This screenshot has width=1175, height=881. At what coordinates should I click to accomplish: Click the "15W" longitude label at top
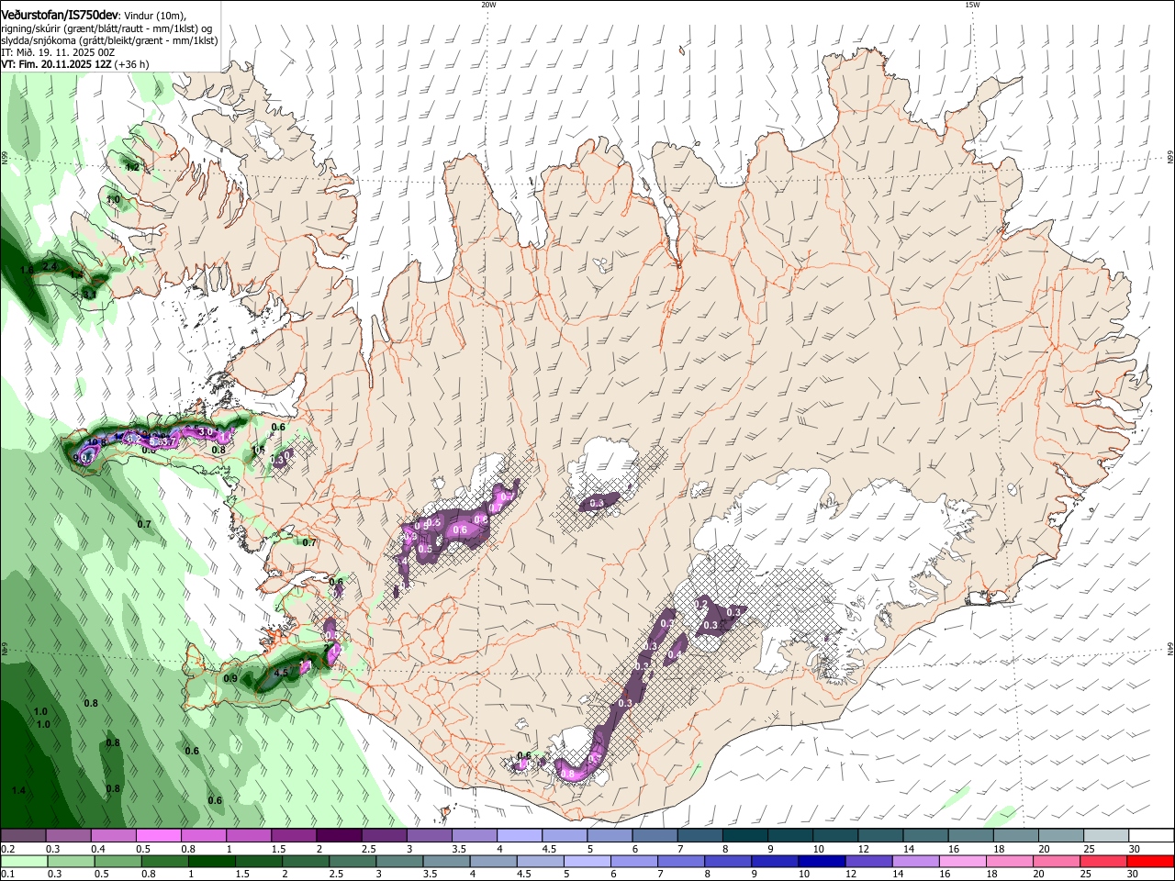972,4
